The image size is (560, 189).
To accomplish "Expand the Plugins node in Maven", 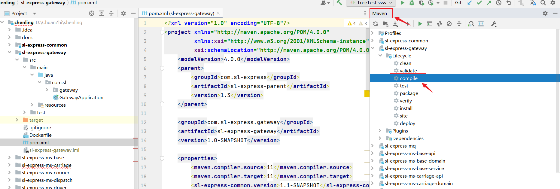I will [x=380, y=131].
